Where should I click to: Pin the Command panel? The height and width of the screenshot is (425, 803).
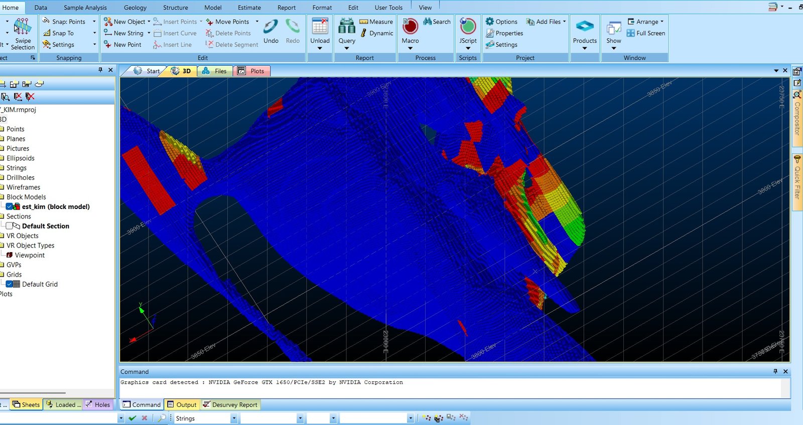point(775,371)
